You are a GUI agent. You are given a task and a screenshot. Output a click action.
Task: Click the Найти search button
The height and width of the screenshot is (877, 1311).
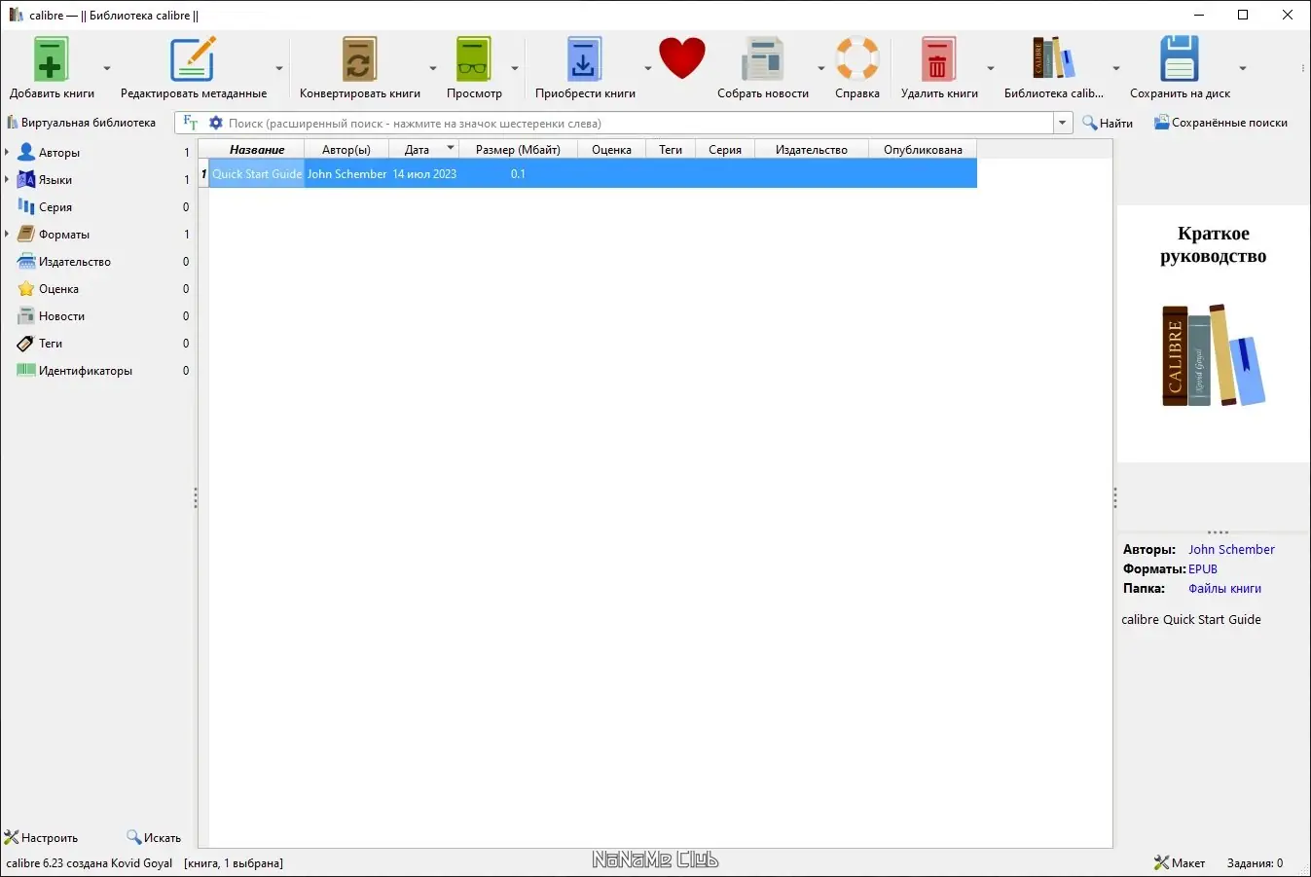click(1108, 123)
